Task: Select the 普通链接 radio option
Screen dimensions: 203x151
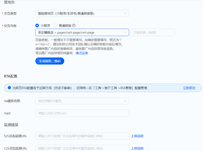Action: click(x=55, y=25)
